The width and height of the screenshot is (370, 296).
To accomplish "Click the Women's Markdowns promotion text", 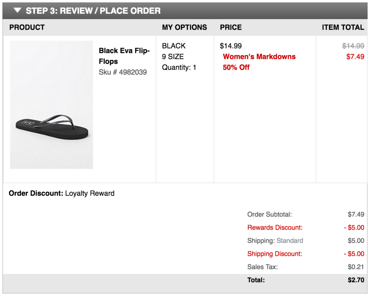I will (259, 57).
